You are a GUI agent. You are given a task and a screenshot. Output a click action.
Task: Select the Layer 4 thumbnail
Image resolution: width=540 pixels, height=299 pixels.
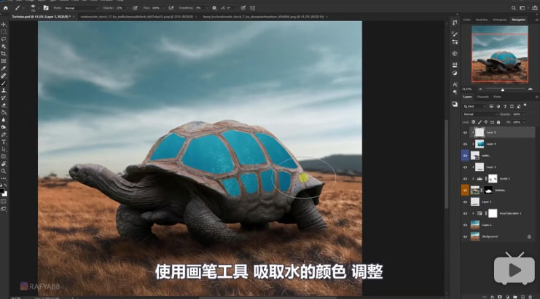[479, 144]
